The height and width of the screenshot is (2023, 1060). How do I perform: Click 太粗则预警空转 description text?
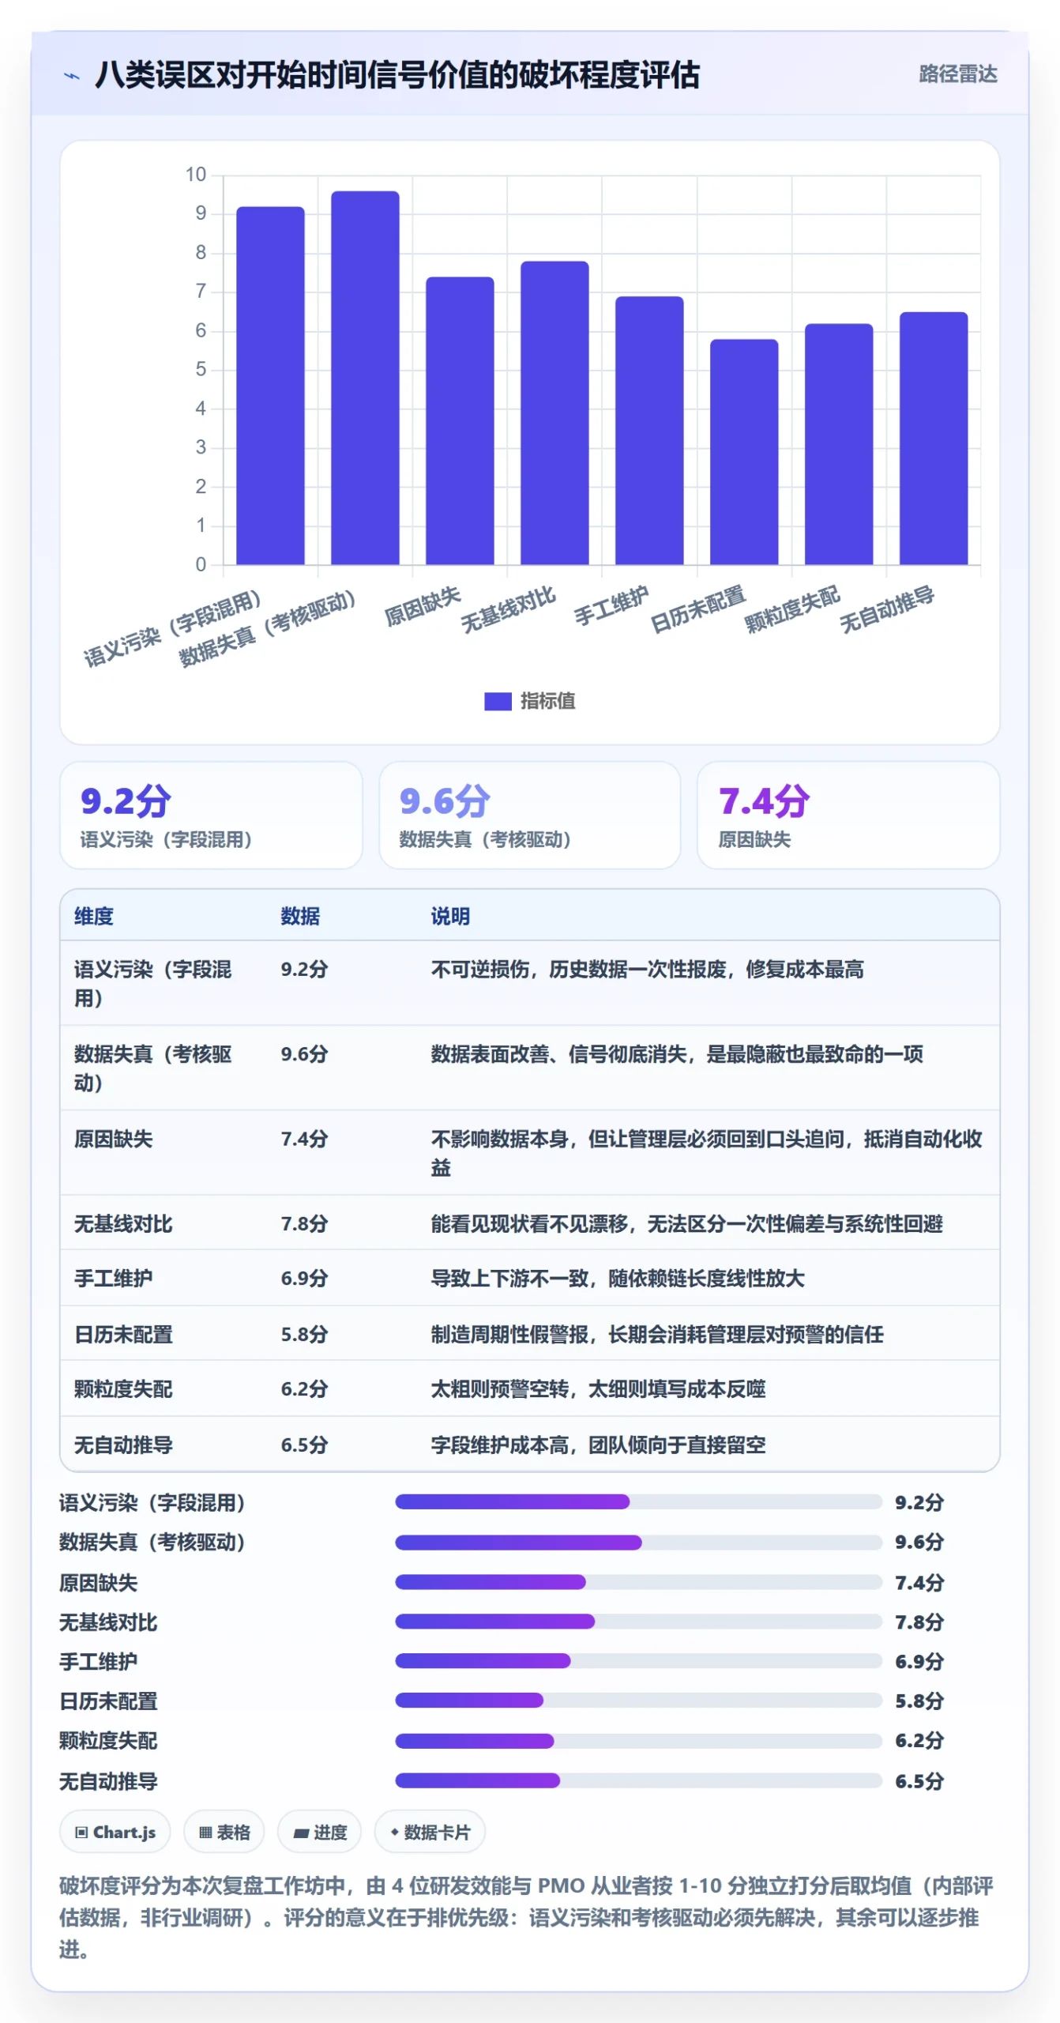[598, 1388]
